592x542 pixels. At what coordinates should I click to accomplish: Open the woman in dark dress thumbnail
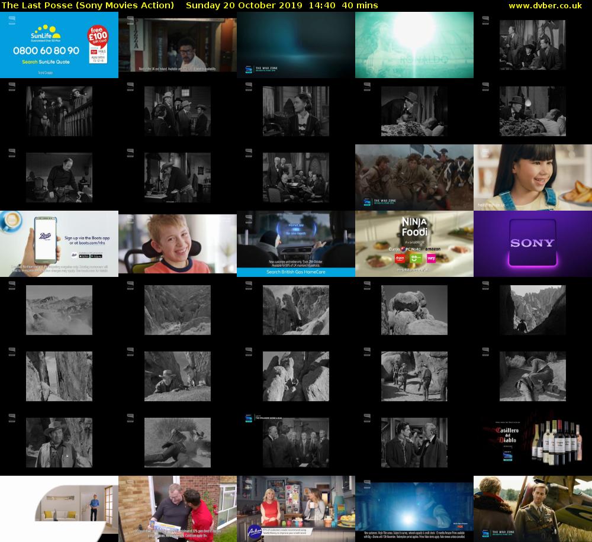(296, 111)
